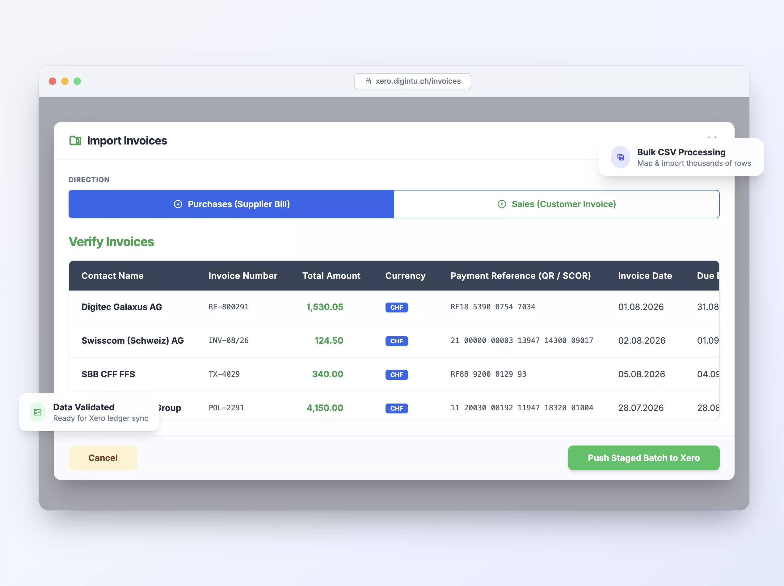The image size is (784, 586).
Task: Click the green maximize window button
Action: pos(77,81)
